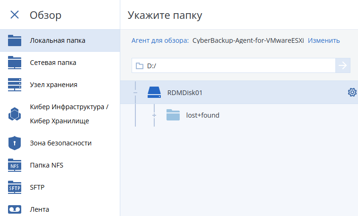Select the RDMDisk01 row
This screenshot has width=358, height=216.
[x=239, y=93]
